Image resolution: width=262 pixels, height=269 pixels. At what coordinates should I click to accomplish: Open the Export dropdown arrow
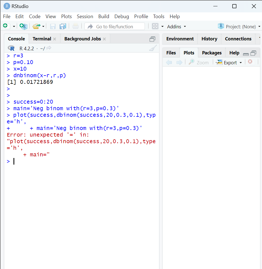[x=240, y=62]
